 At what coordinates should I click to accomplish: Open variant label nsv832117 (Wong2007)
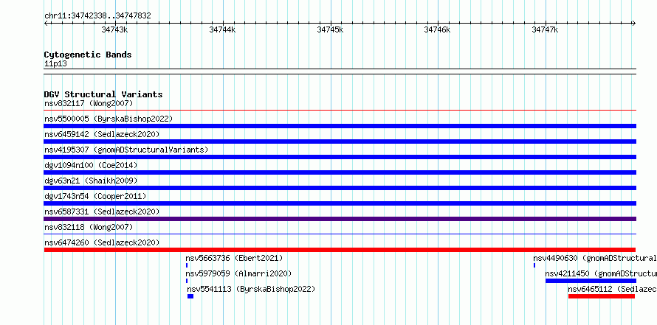pyautogui.click(x=89, y=103)
